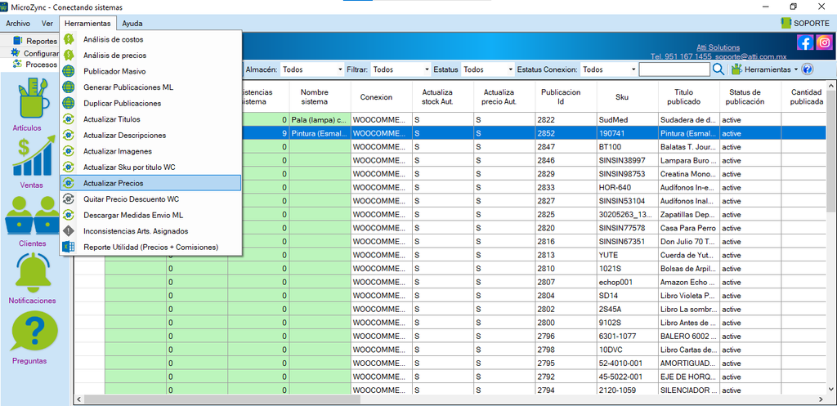Open the Notificaciones bell icon
Screen dimensions: 837x406
click(34, 272)
